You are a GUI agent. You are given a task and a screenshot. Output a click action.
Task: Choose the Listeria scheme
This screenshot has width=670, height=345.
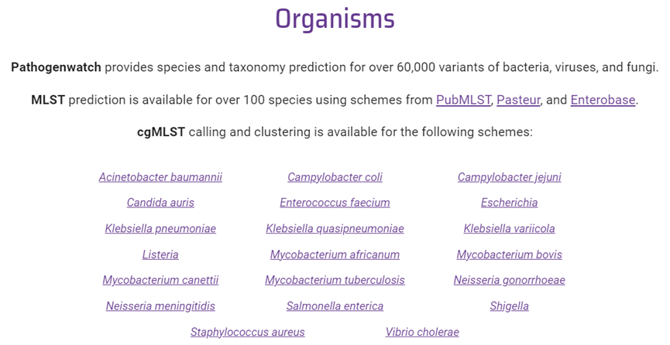point(160,255)
